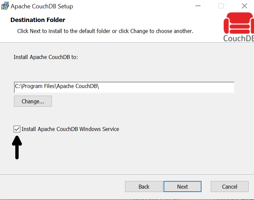Place cursor in C:\Program Files path text
Screen dimensions: 254x200
57,86
